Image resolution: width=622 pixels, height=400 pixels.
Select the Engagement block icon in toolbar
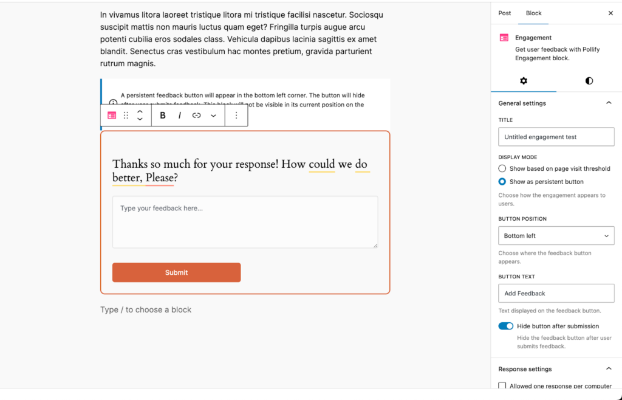(x=112, y=116)
